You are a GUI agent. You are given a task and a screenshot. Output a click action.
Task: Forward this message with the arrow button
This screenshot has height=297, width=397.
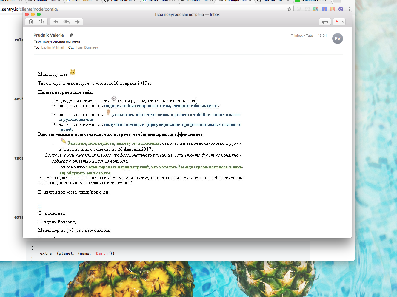pyautogui.click(x=77, y=22)
